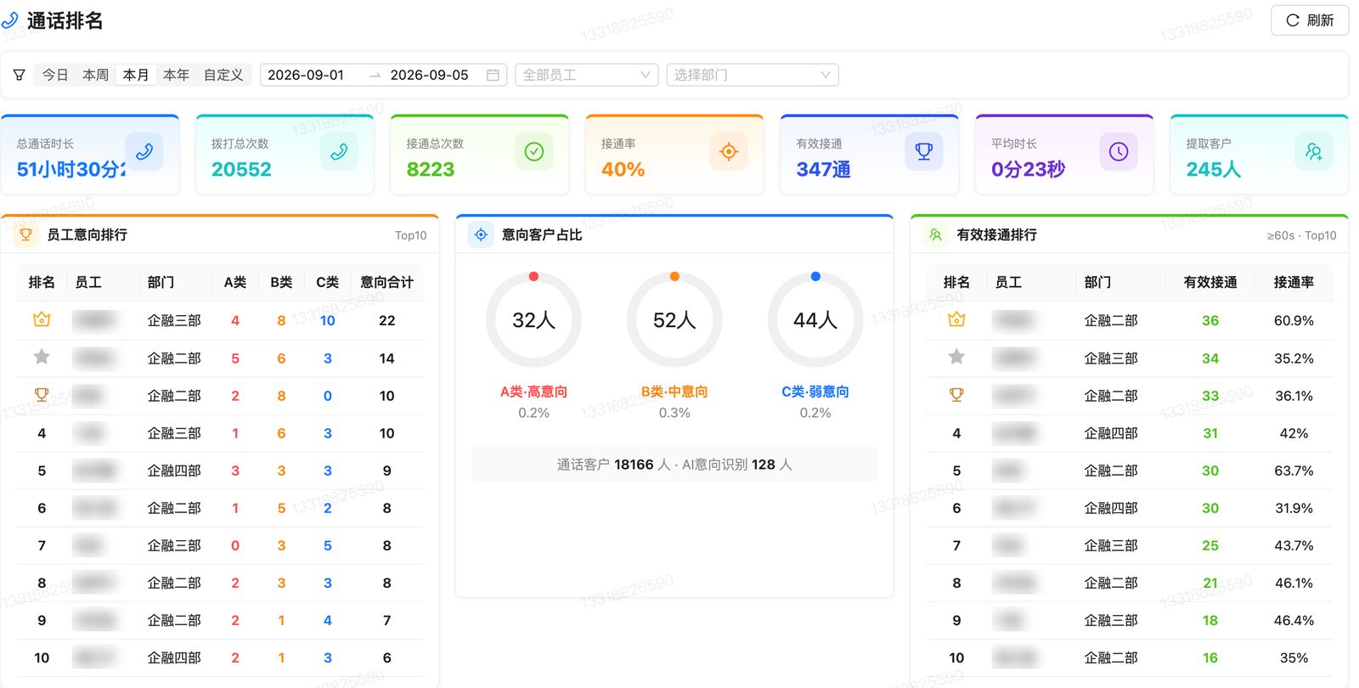Screen dimensions: 1359x688
Task: Select the 今日 time filter
Action: coord(55,75)
